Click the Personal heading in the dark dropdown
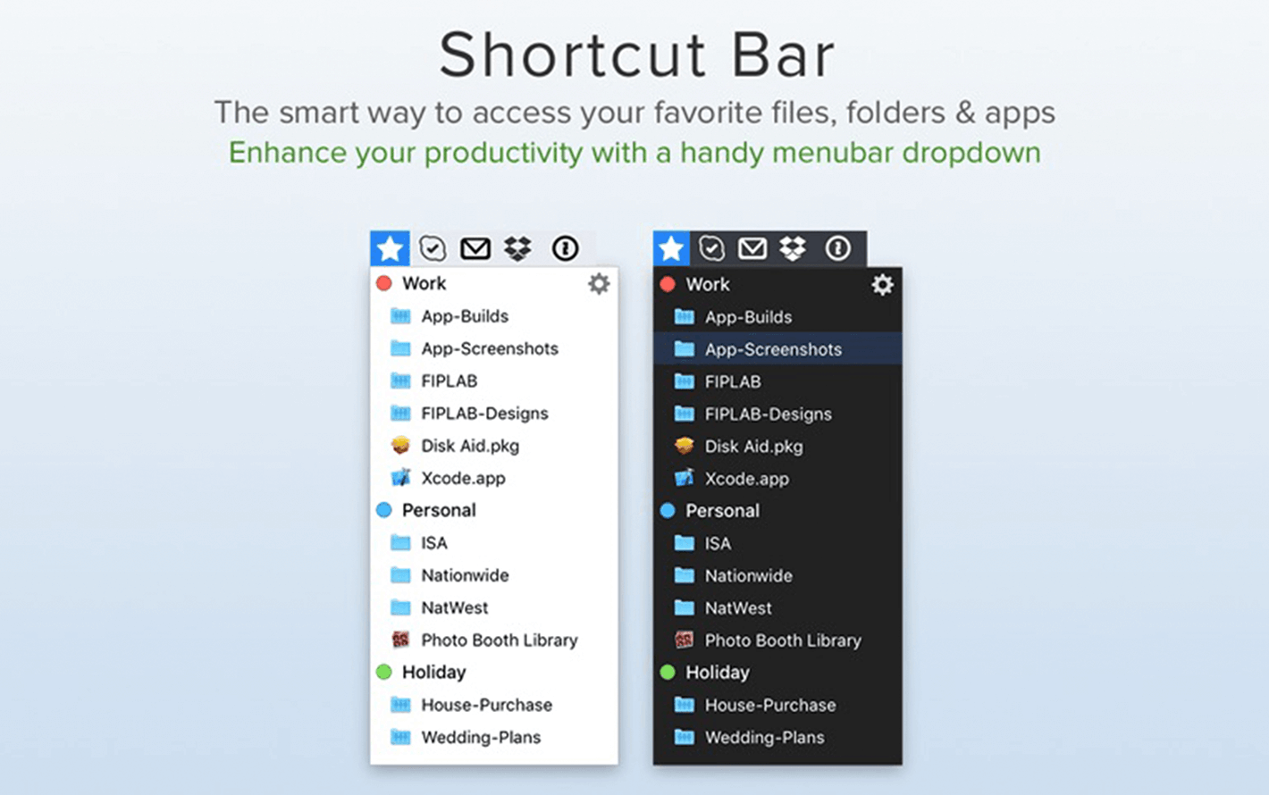The width and height of the screenshot is (1269, 795). (x=722, y=511)
